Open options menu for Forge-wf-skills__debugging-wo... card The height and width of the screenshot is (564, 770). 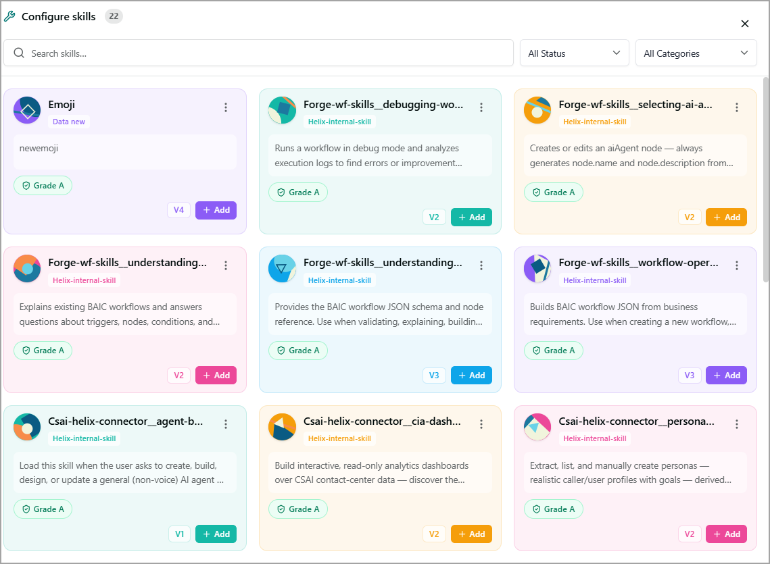point(481,107)
